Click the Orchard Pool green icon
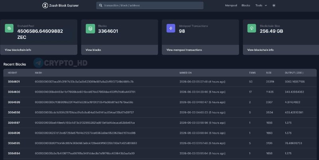Image resolution: width=319 pixels, height=160 pixels. pyautogui.click(x=9, y=28)
